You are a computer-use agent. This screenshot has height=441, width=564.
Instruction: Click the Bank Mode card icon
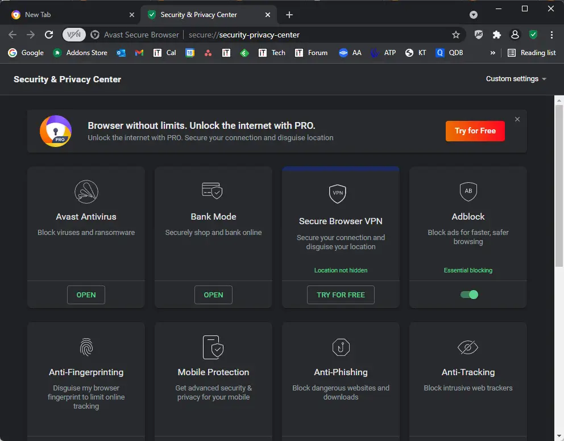pyautogui.click(x=212, y=190)
